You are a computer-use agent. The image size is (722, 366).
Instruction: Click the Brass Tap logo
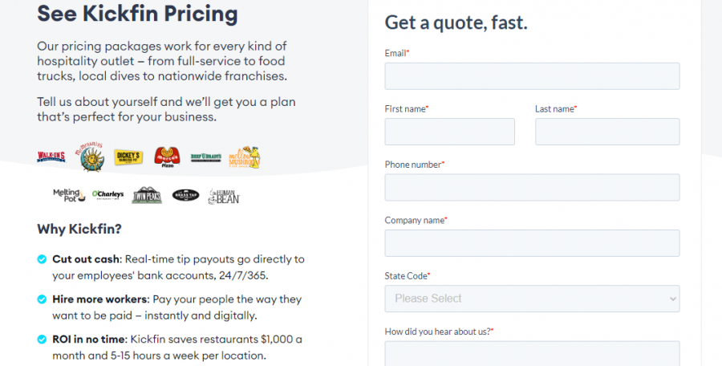pos(185,194)
